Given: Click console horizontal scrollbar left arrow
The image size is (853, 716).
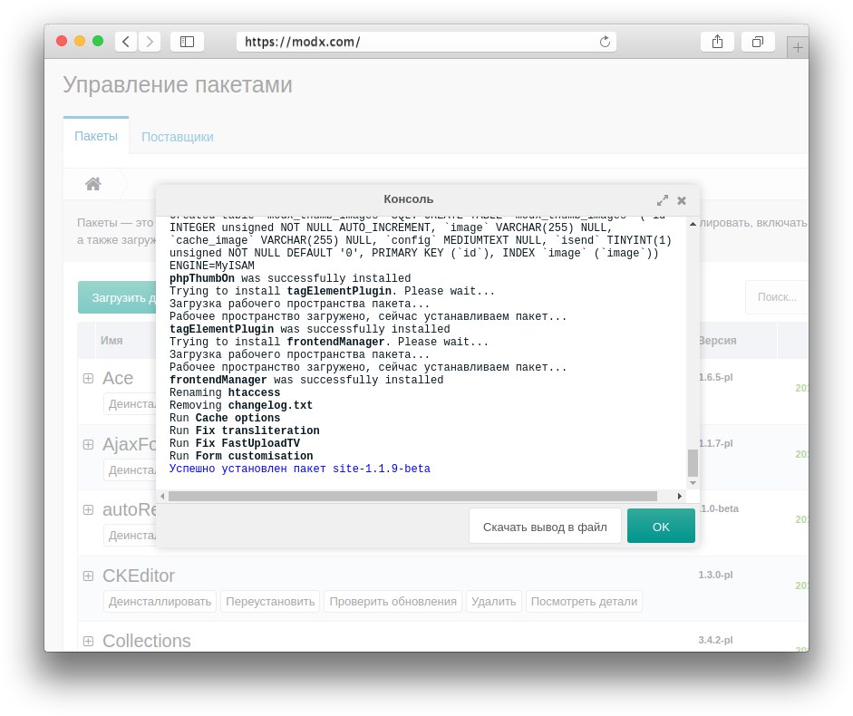Looking at the screenshot, I should coord(162,496).
